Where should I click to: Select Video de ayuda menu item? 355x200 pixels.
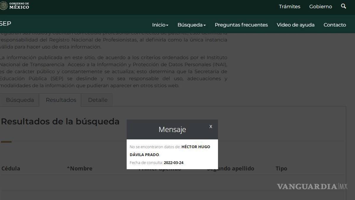click(x=295, y=25)
